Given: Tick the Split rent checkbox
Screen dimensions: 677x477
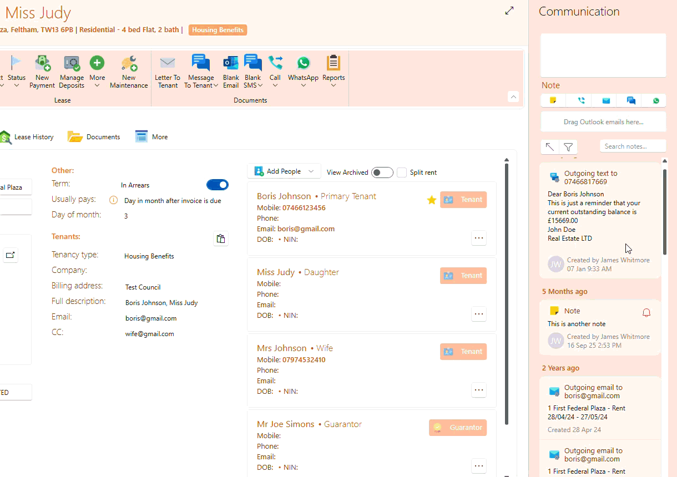Looking at the screenshot, I should pyautogui.click(x=402, y=172).
